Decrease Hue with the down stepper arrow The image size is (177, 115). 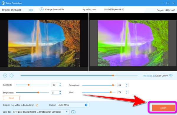127,93
